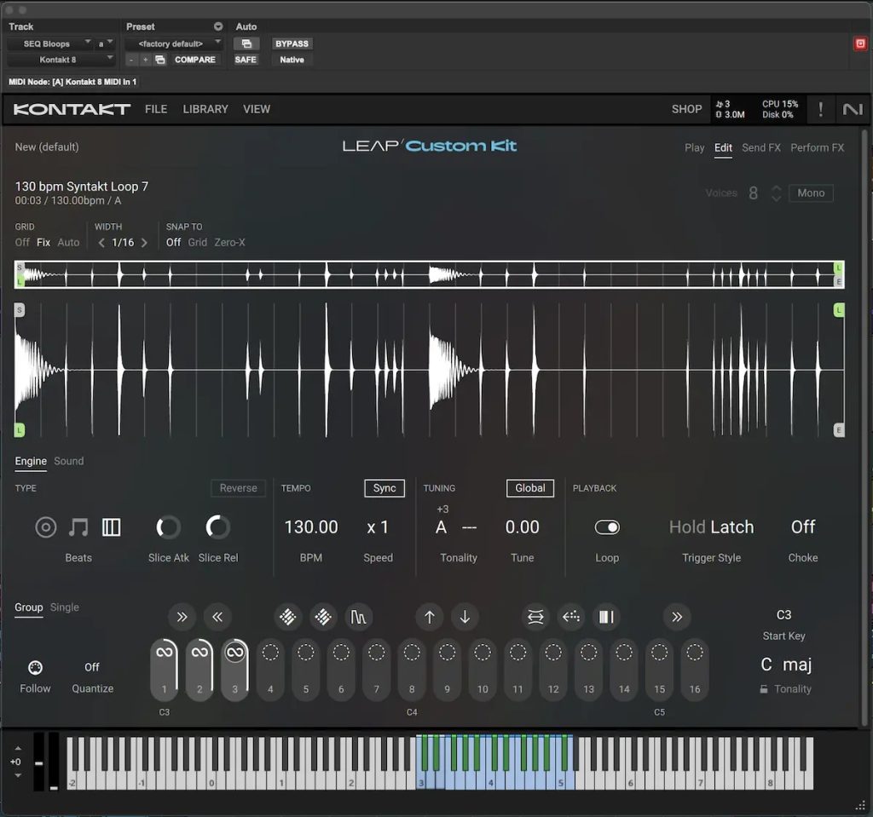873x817 pixels.
Task: Expand the factory default preset dropdown
Action: (x=173, y=43)
